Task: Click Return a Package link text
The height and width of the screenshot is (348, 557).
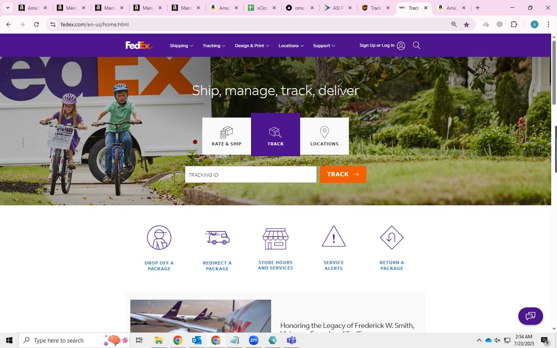Action: (x=392, y=265)
